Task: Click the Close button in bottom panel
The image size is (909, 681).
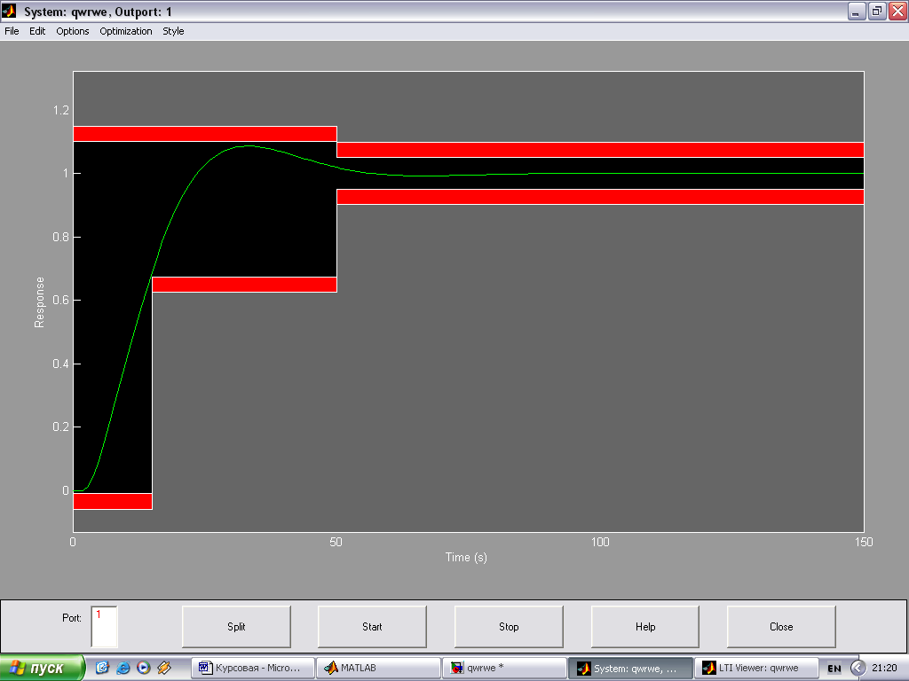Action: (781, 627)
